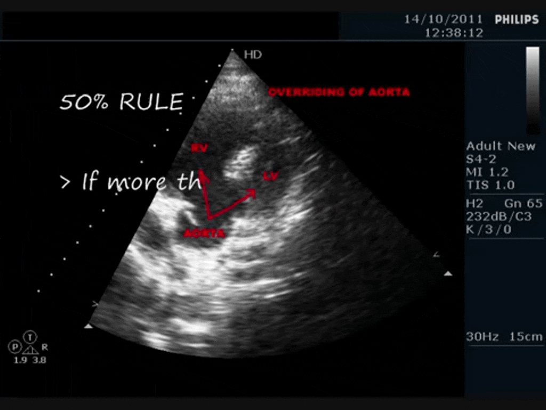Click the Adult New preset label
This screenshot has height=410, width=546.
[x=501, y=146]
